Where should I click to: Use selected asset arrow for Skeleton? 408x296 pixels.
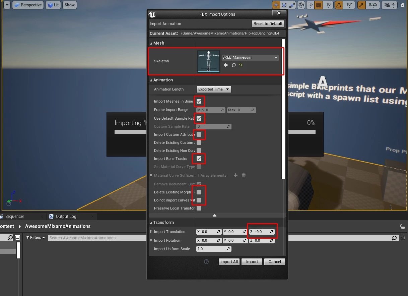pos(226,65)
